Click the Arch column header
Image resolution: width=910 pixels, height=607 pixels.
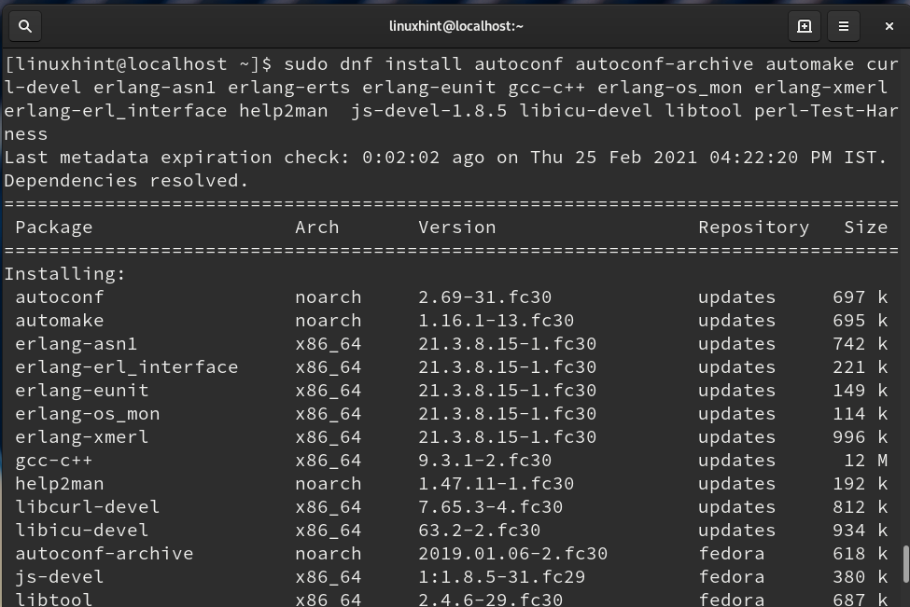tap(317, 227)
